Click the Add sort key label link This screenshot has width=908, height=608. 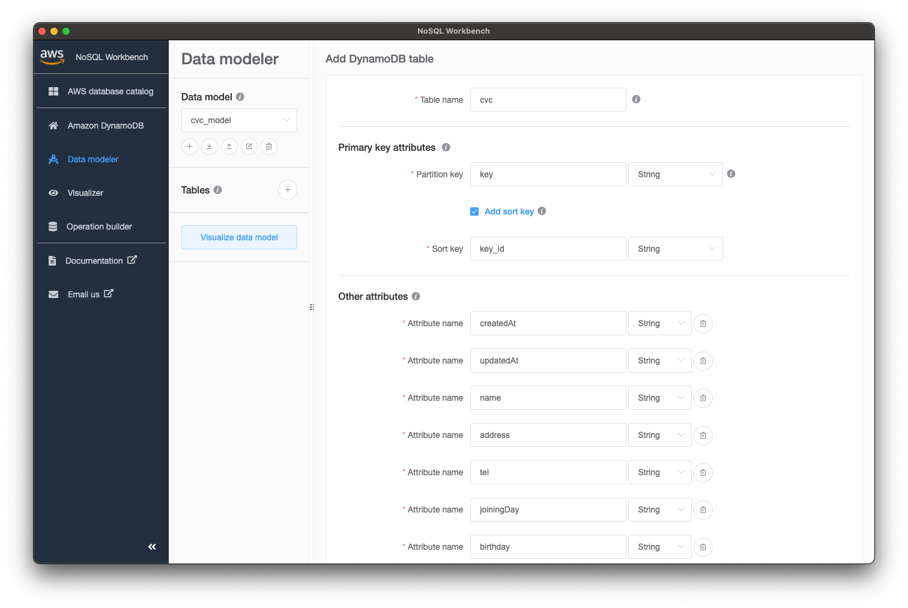[509, 211]
